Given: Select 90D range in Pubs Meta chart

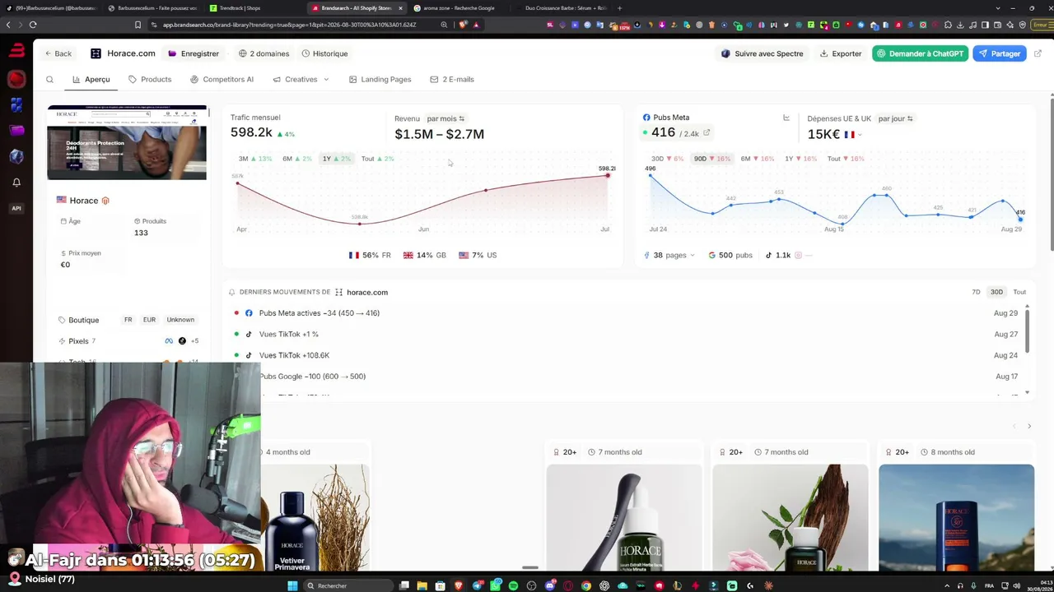Looking at the screenshot, I should 711,159.
